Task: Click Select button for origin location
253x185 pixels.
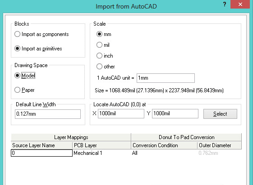Action: (220, 114)
